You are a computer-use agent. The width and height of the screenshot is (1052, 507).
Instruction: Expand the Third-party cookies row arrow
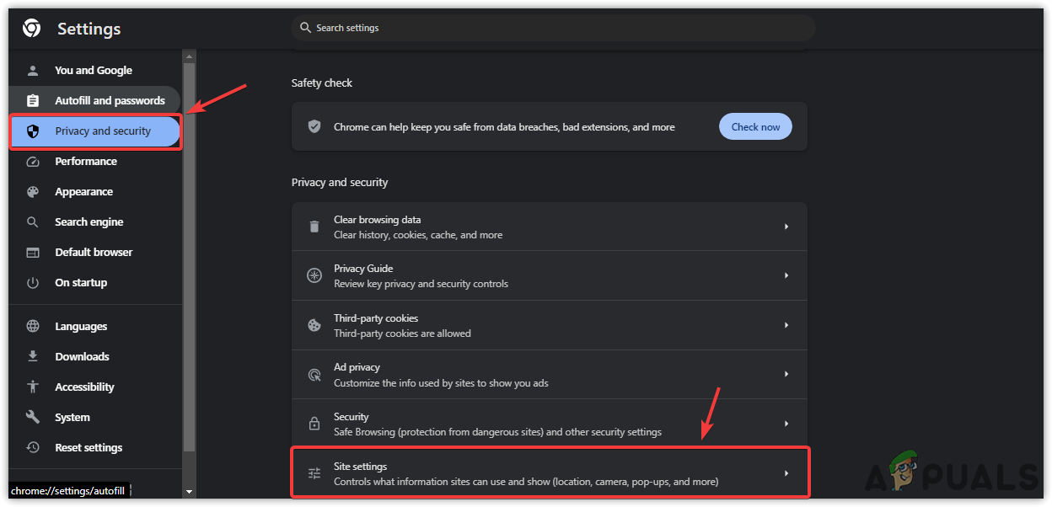(x=786, y=325)
